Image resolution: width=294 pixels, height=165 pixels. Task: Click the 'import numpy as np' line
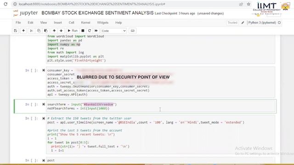64,44
